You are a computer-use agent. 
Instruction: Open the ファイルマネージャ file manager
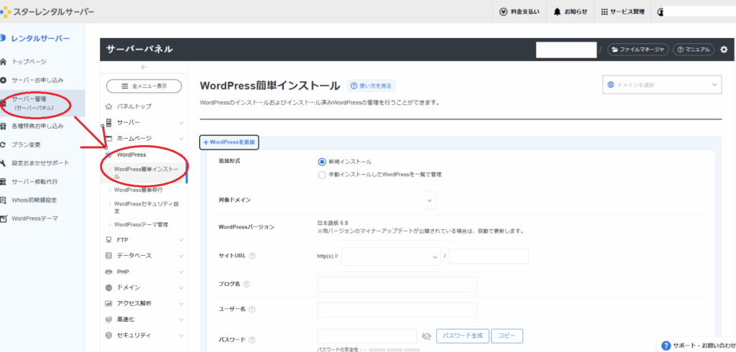(x=638, y=50)
